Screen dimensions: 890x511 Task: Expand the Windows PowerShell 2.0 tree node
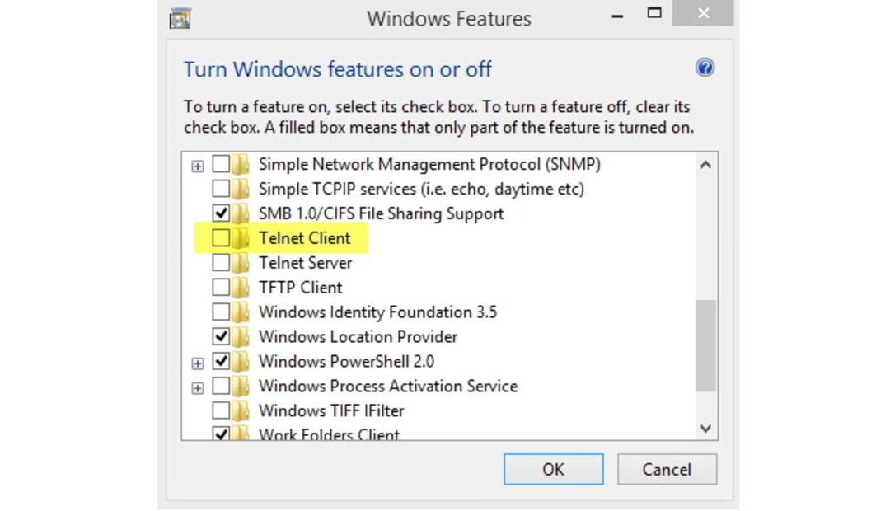click(x=198, y=363)
